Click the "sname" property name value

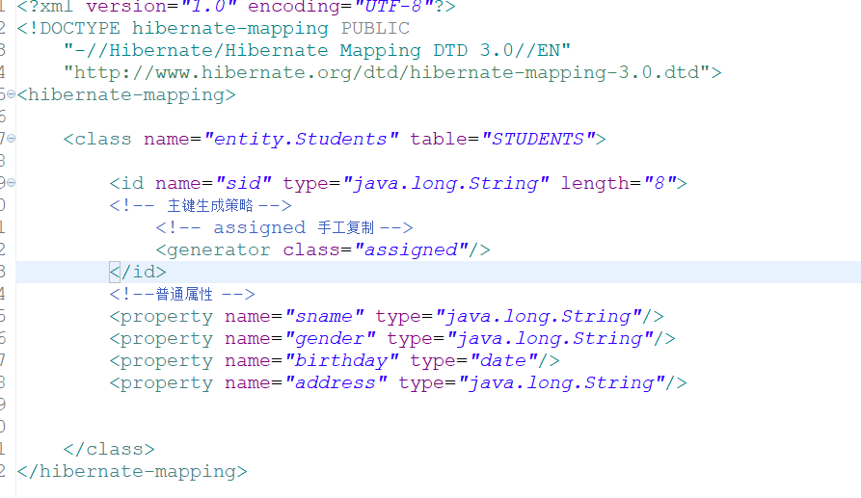click(x=324, y=317)
